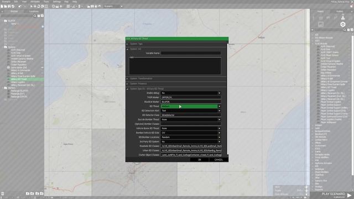354x199 pixels.
Task: Open the Bomber/Vehicle IED Side dropdown
Action: [x=219, y=133]
